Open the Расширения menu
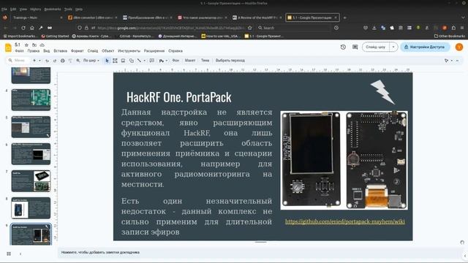This screenshot has height=263, width=468. click(154, 51)
